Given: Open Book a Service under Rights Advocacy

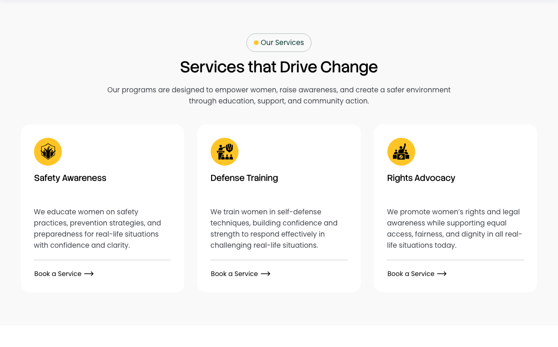Looking at the screenshot, I should (417, 274).
